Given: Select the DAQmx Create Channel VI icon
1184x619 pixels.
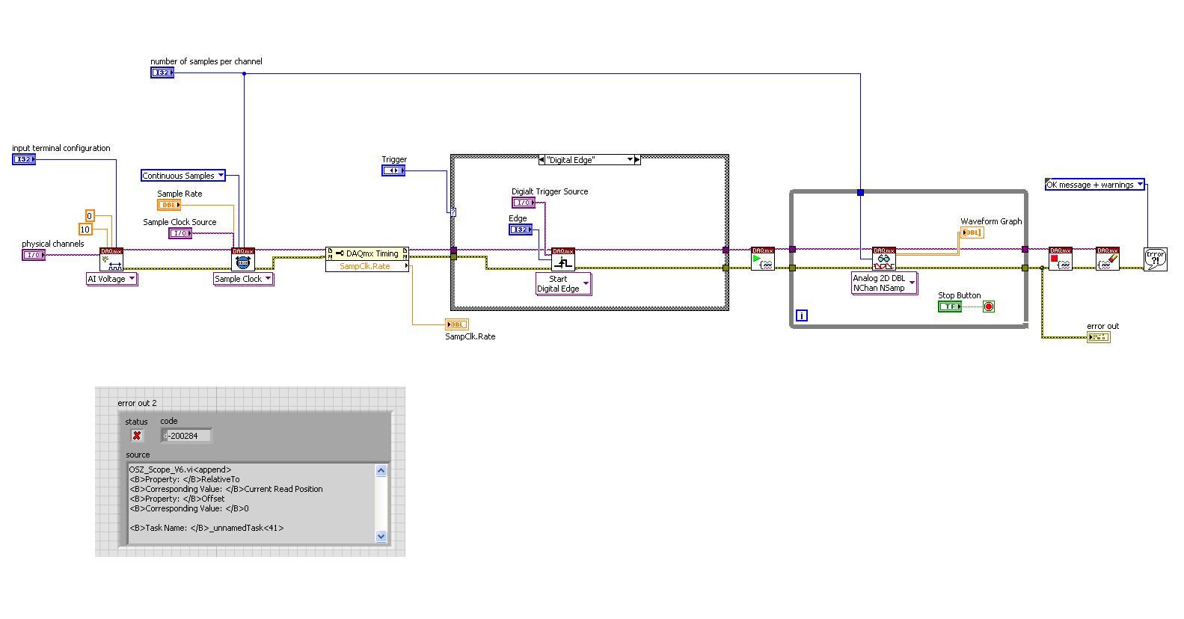Looking at the screenshot, I should coord(111,259).
